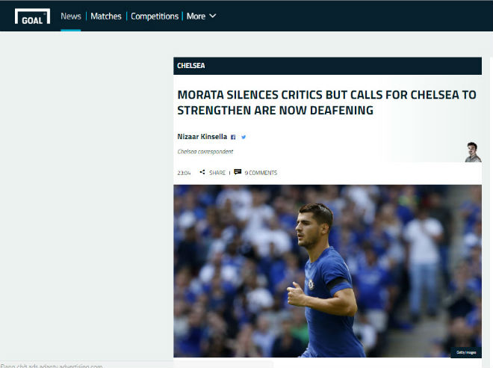Click the Morata article photo
Viewport: 493px width, 368px height.
[x=327, y=271]
